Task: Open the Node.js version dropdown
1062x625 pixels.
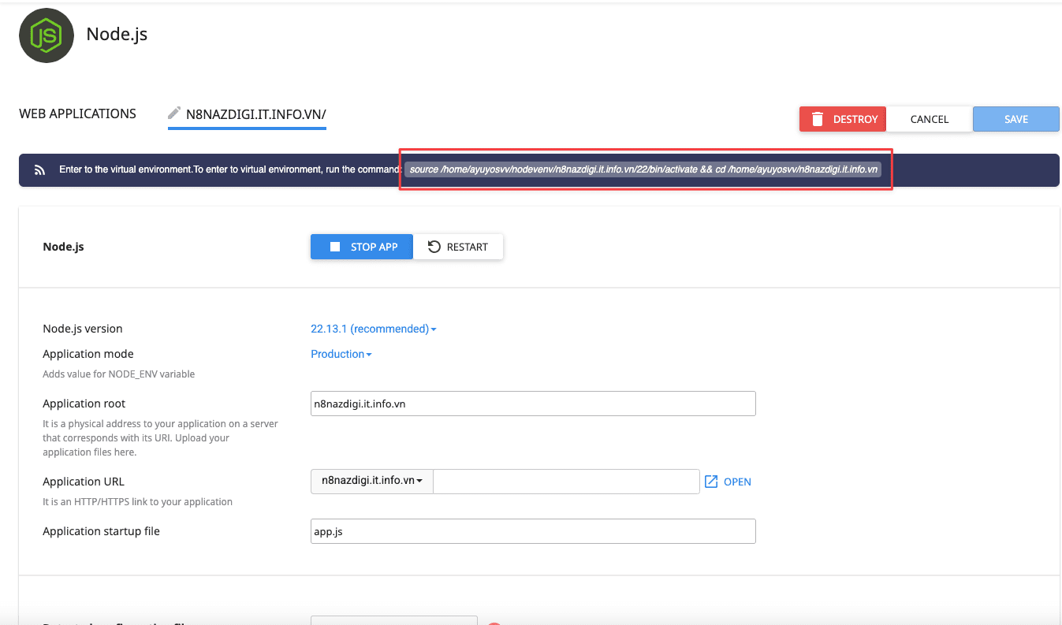Action: click(x=373, y=329)
